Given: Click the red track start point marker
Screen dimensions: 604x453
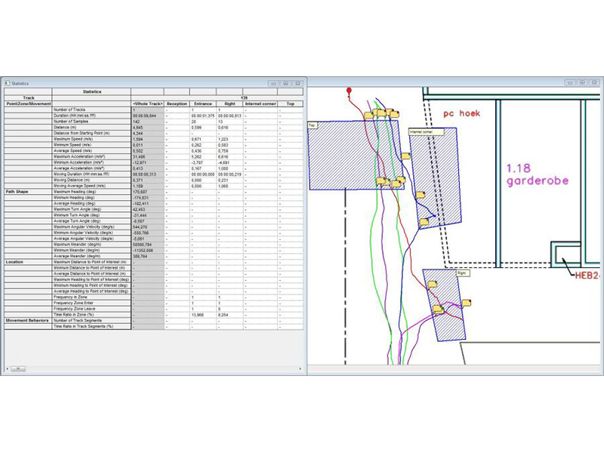Looking at the screenshot, I should point(349,91).
